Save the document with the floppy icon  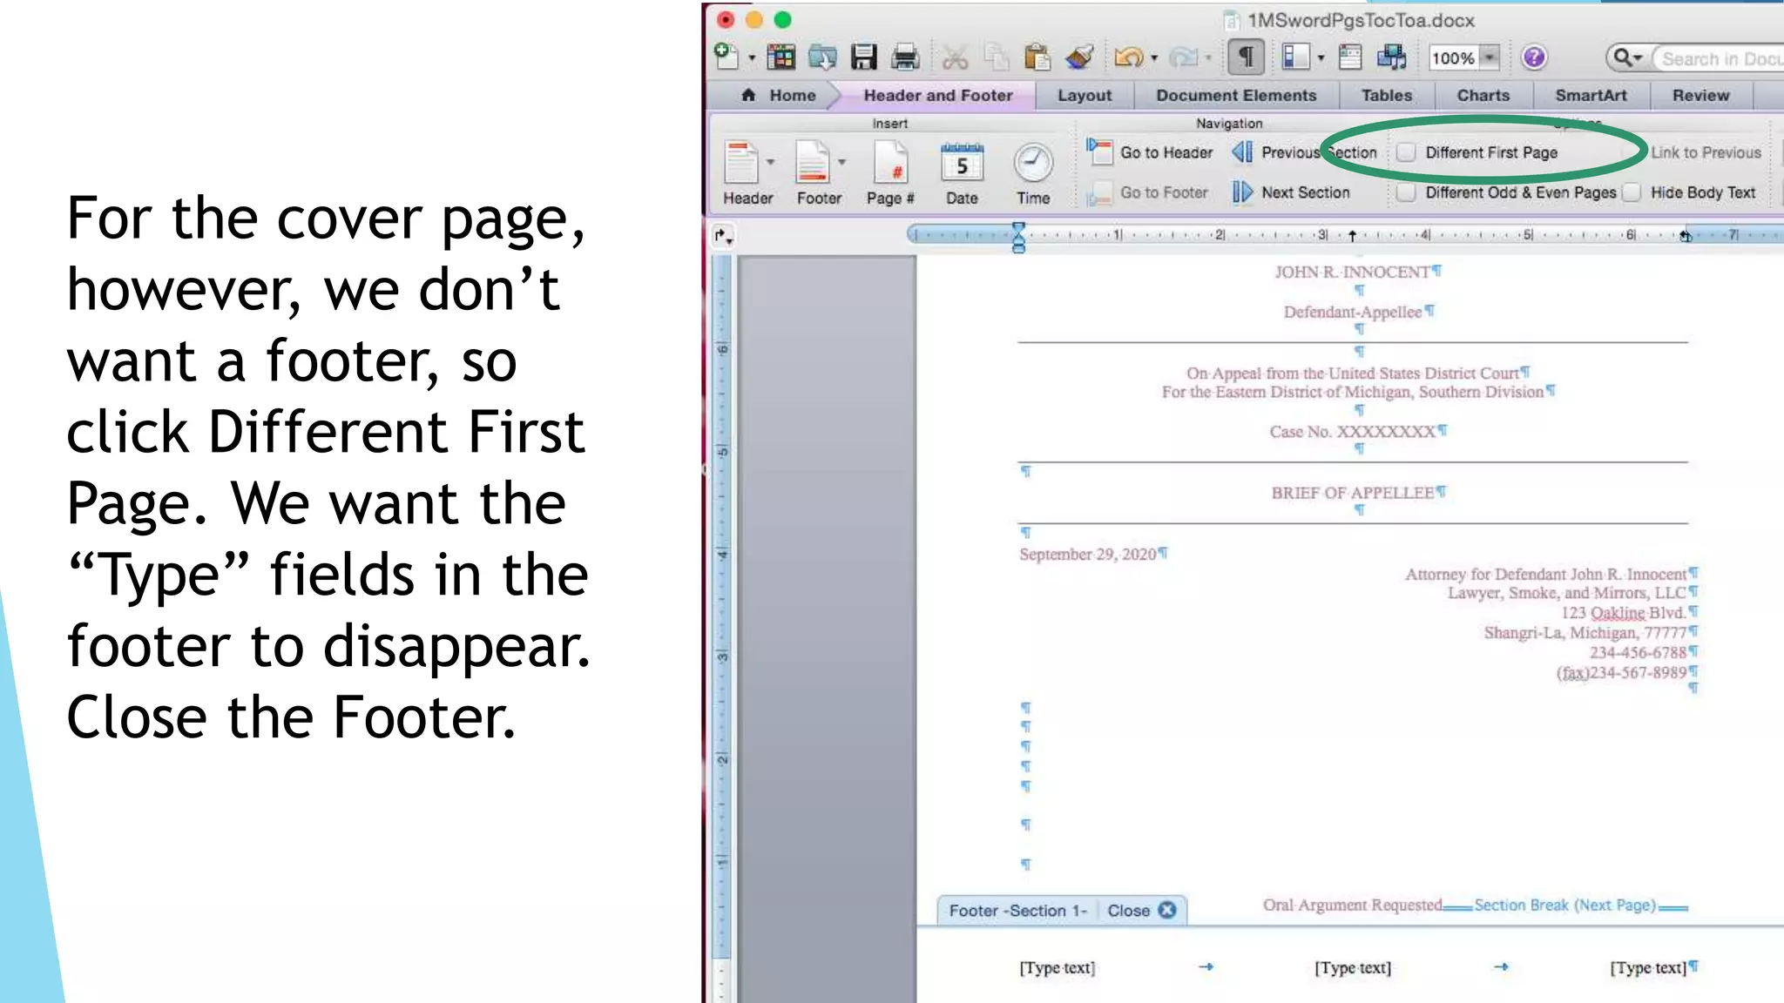tap(863, 57)
